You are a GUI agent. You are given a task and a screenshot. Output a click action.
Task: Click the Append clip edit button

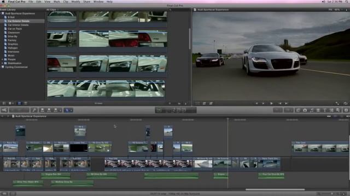coord(55,110)
